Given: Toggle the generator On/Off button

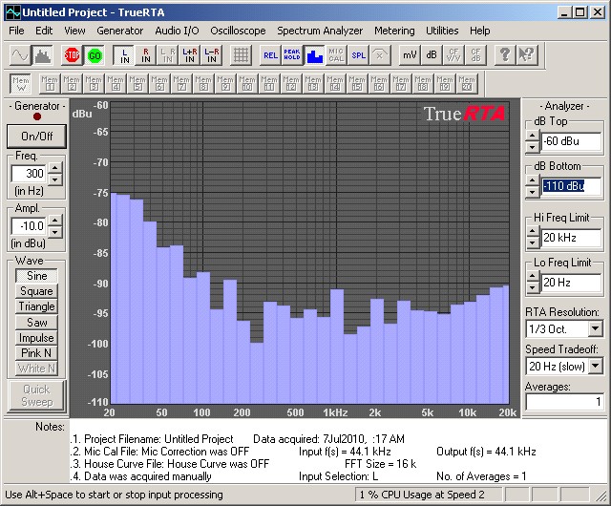Looking at the screenshot, I should click(36, 136).
